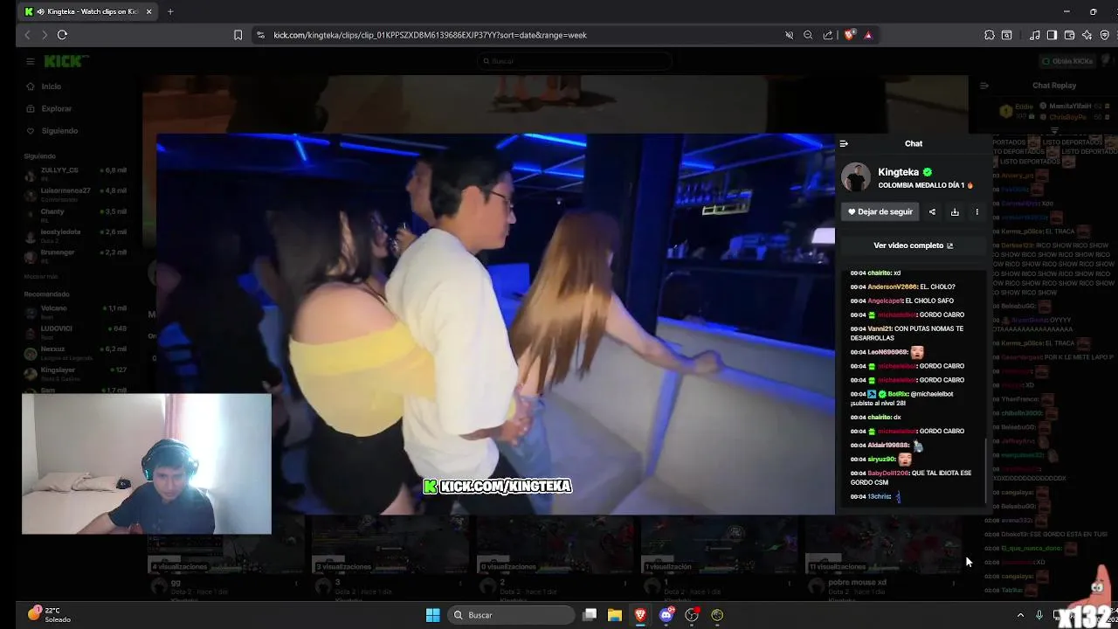The width and height of the screenshot is (1118, 629).
Task: Collapse clip Chat panel arrow icon
Action: click(844, 143)
